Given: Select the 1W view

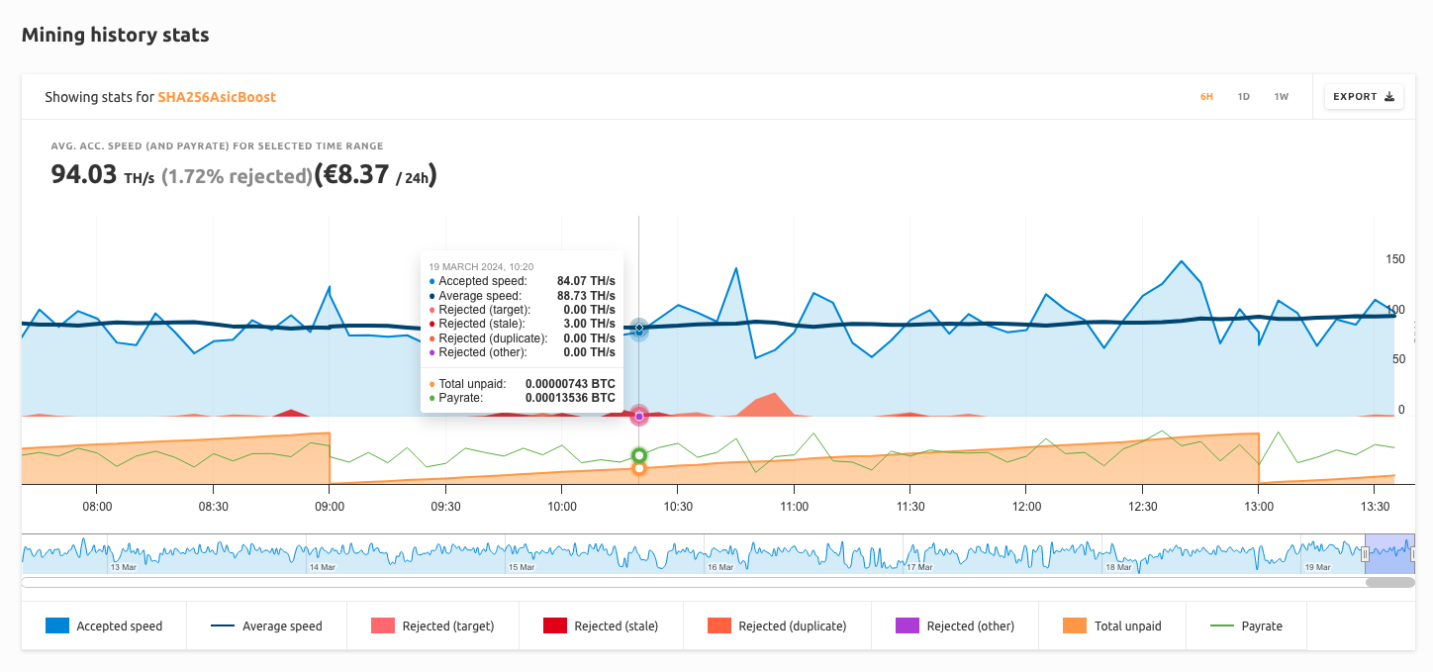Looking at the screenshot, I should click(x=1281, y=96).
